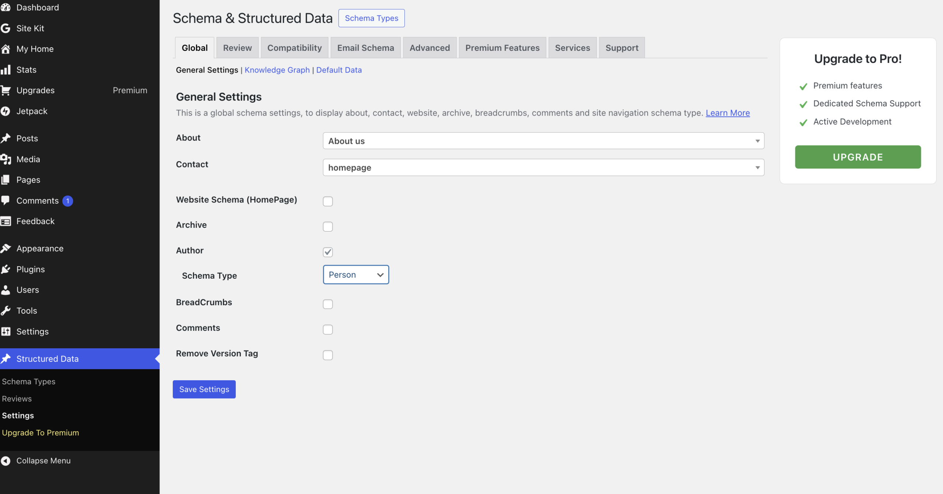Open Plugins via the plug icon

(x=6, y=269)
